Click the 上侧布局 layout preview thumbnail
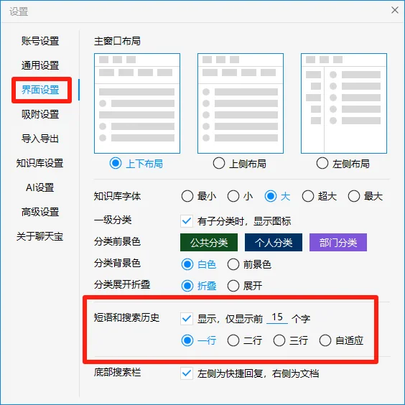Viewport: 405px width, 405px height. (x=241, y=103)
